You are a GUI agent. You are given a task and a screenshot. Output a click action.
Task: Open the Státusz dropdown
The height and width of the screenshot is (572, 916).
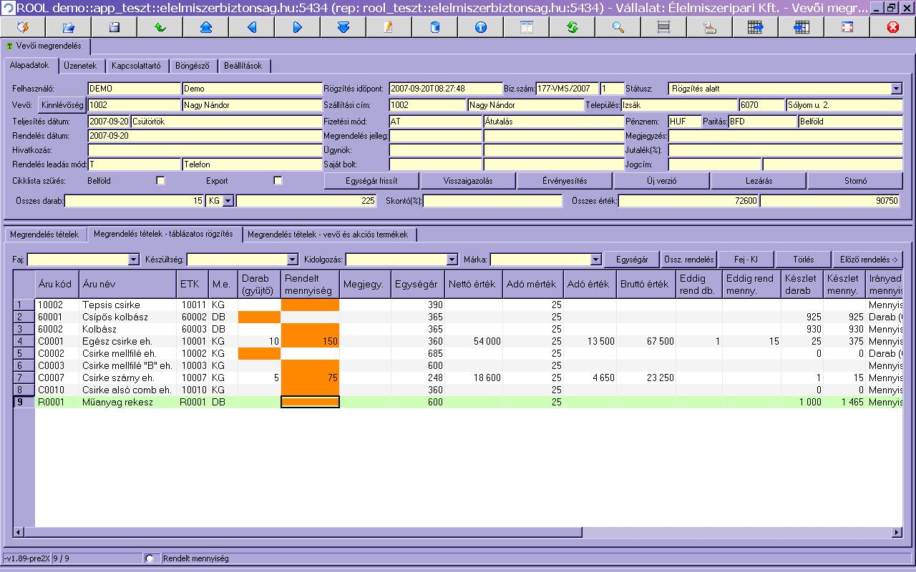click(897, 89)
